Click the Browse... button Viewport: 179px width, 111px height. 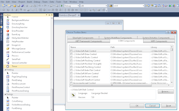pos(166,92)
